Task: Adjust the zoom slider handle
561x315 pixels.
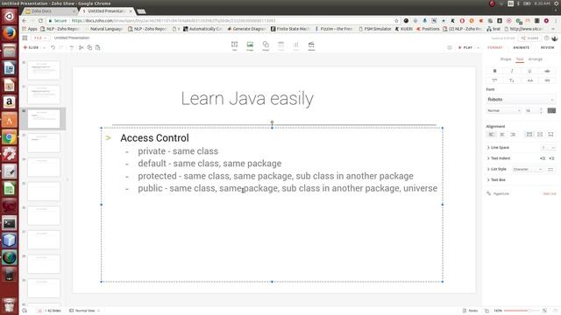Action: coord(529,311)
